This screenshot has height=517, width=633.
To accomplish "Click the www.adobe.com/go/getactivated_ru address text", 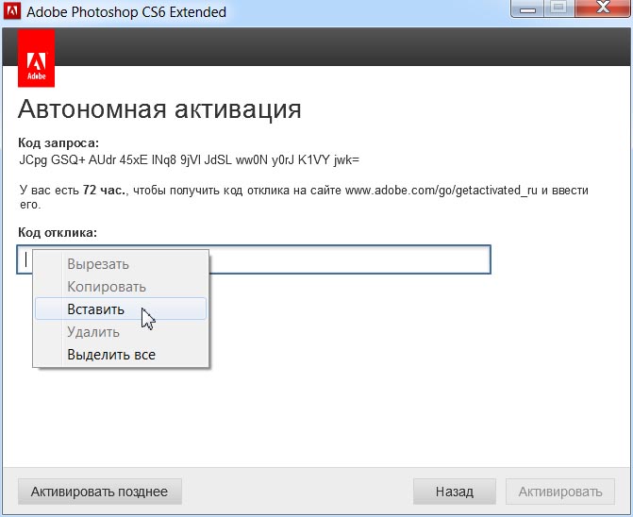I will (441, 190).
